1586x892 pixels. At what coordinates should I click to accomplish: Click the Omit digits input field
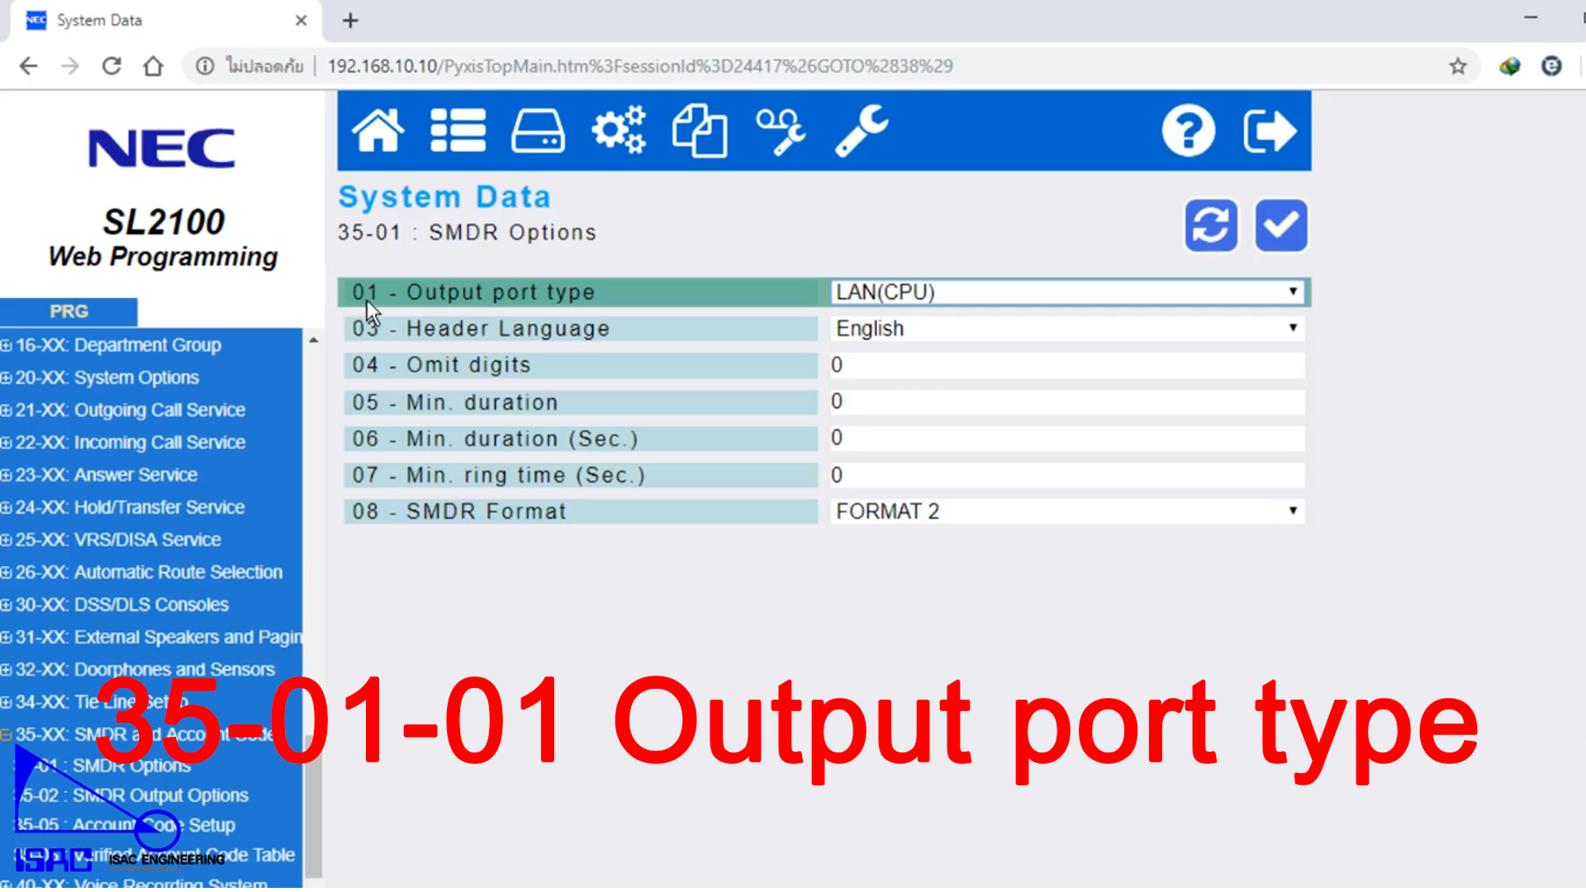coord(1066,364)
